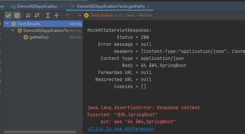Select the getHello() test in tree

click(39, 37)
